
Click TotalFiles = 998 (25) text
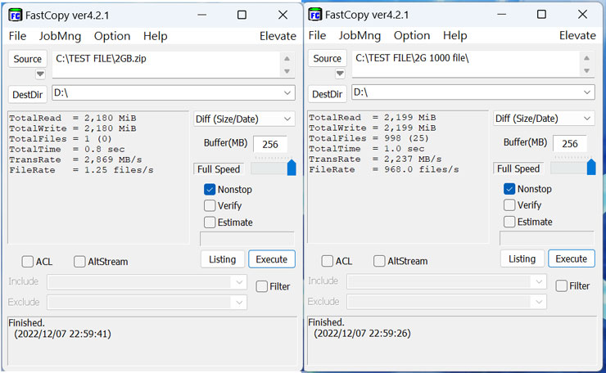(369, 138)
